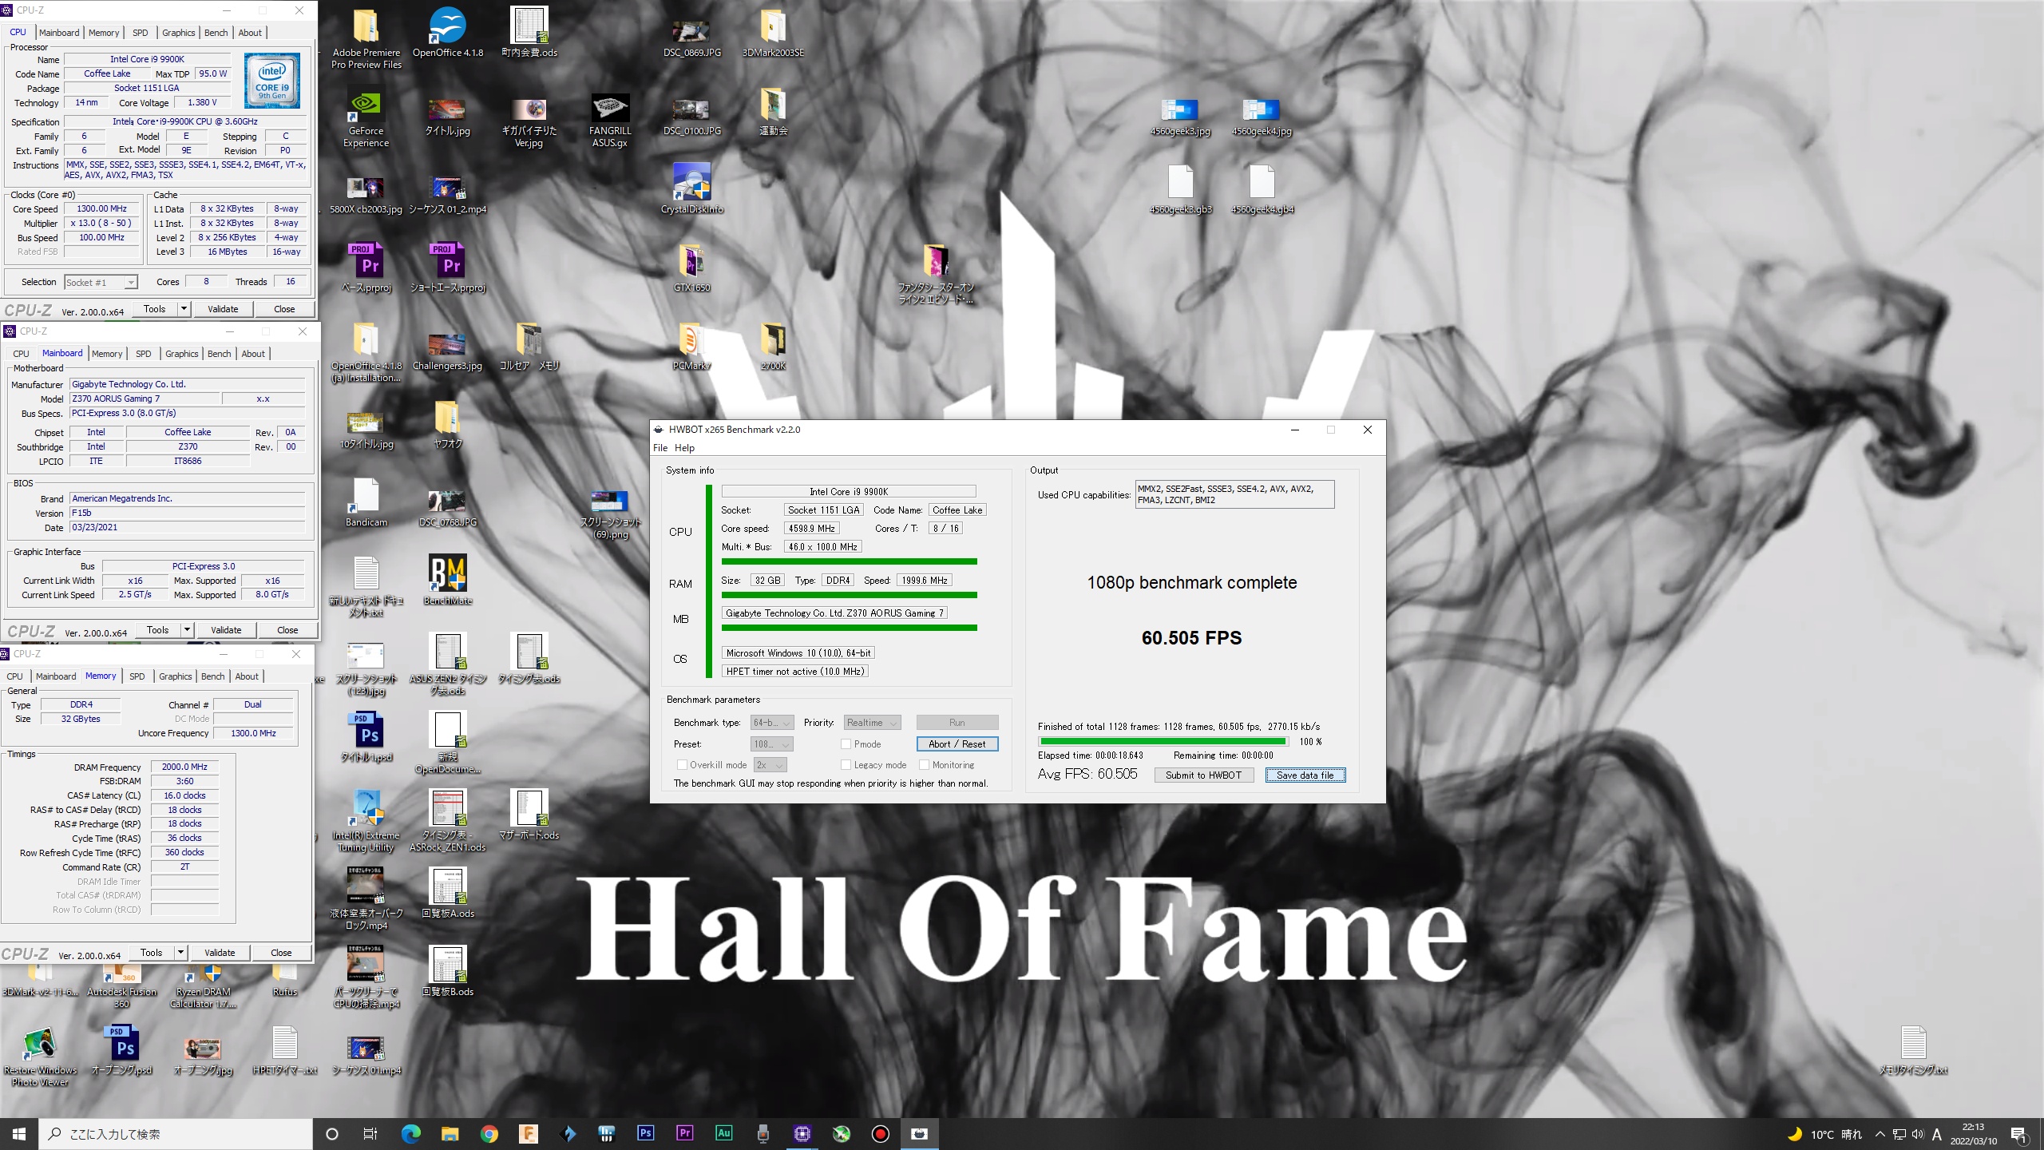The image size is (2044, 1150).
Task: Select the OpenOffice 4.1.8 desktop shortcut
Action: tap(447, 34)
